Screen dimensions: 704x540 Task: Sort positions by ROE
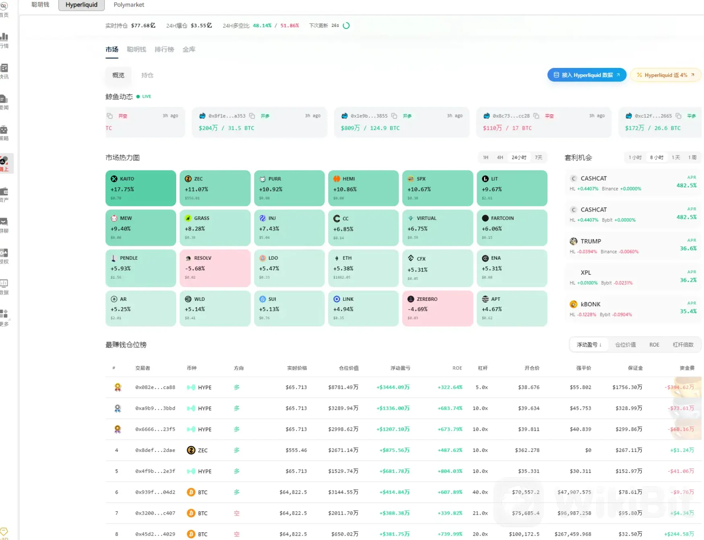[654, 345]
